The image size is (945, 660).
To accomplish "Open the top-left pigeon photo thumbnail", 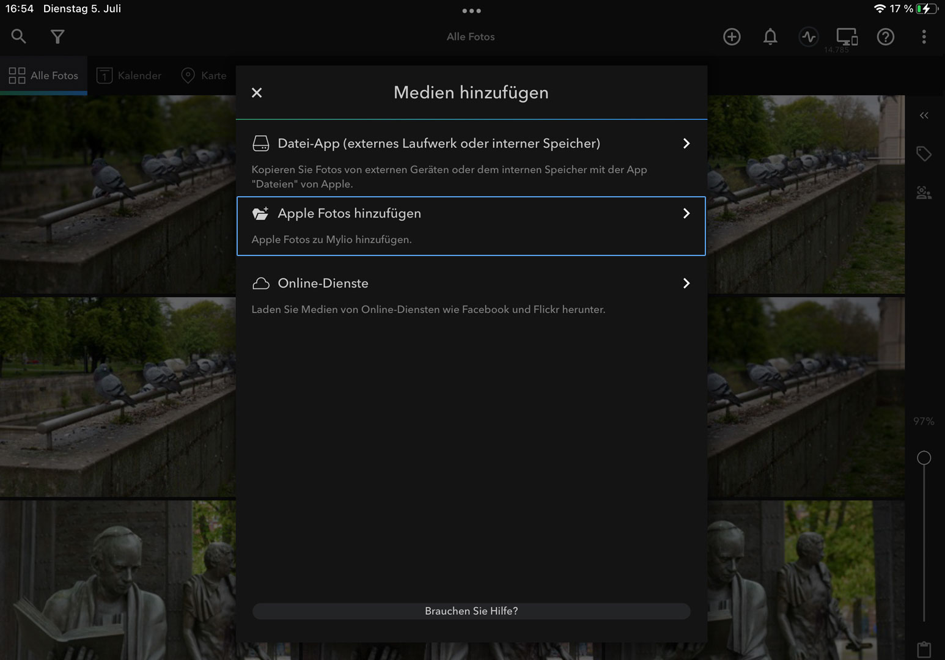I will pyautogui.click(x=118, y=195).
